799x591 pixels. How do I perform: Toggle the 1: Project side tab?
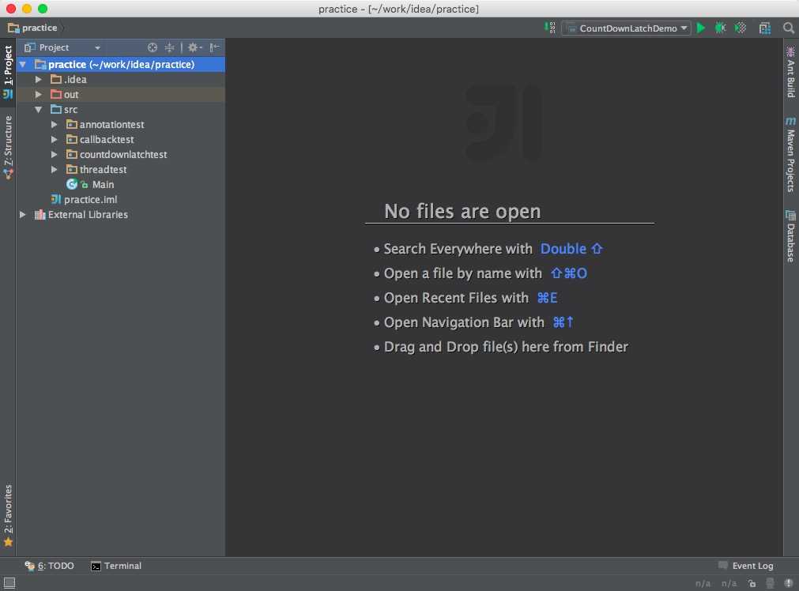point(8,71)
